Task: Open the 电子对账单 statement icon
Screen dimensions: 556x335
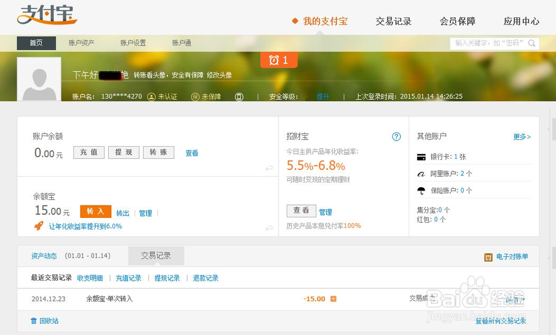Action: click(488, 256)
